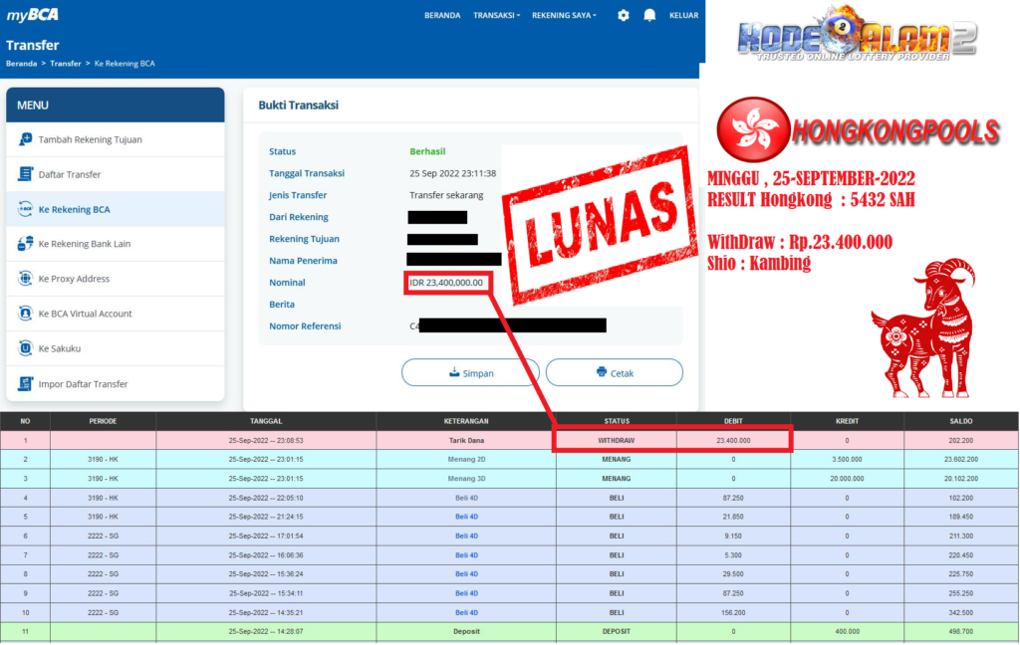Select Ke Proxy Address menu item

116,279
